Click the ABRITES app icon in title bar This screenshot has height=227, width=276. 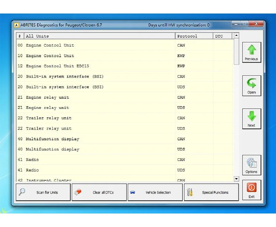click(x=16, y=25)
